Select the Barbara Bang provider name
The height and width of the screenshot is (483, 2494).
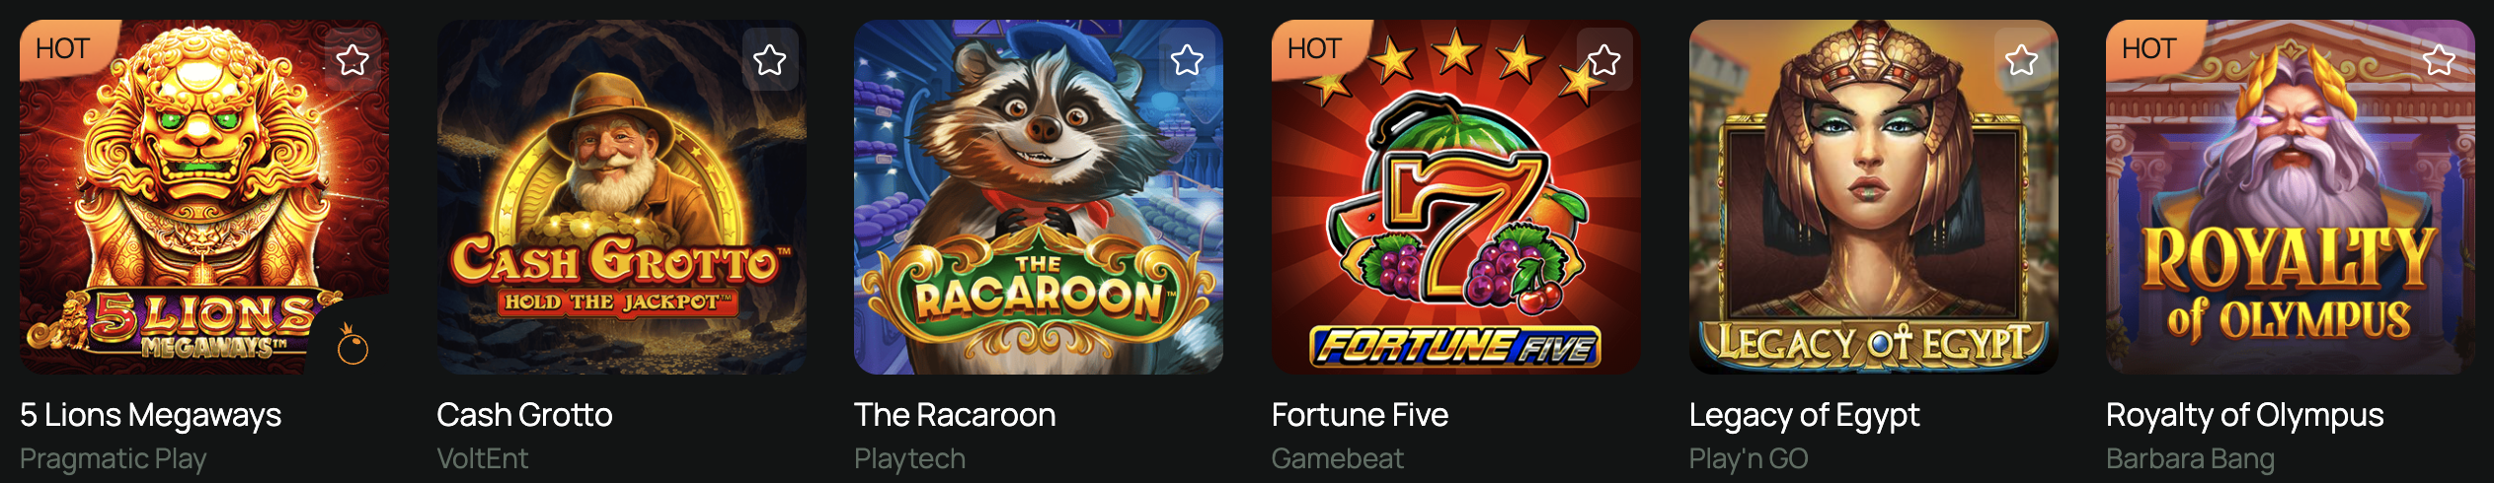[x=2190, y=458]
